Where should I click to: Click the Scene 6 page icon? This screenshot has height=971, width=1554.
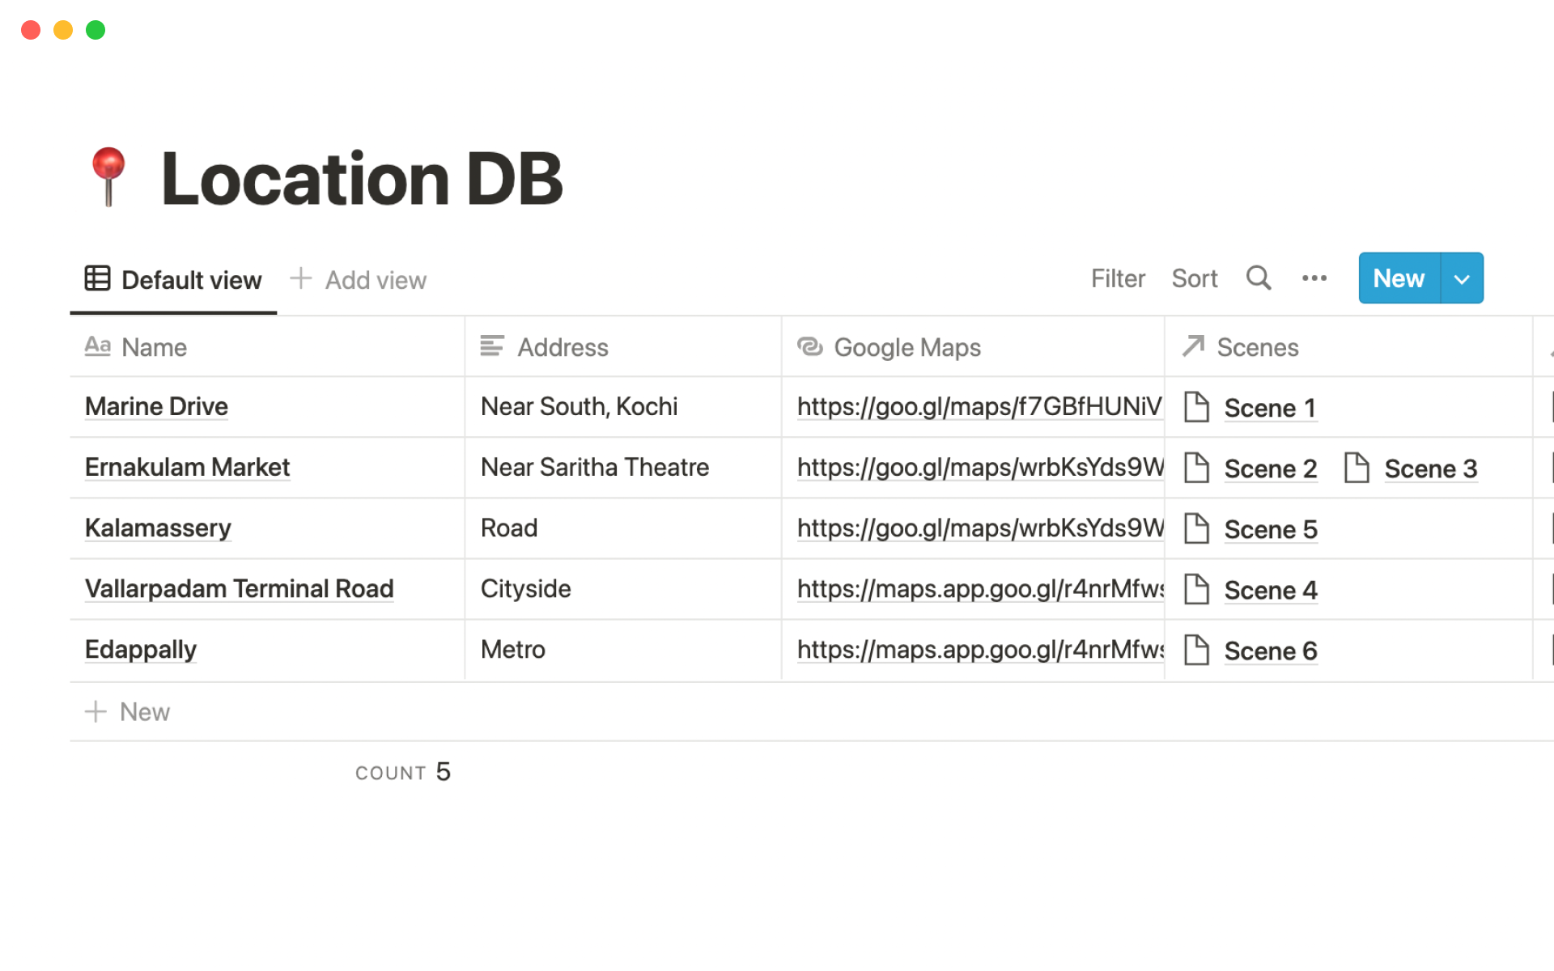click(1196, 650)
